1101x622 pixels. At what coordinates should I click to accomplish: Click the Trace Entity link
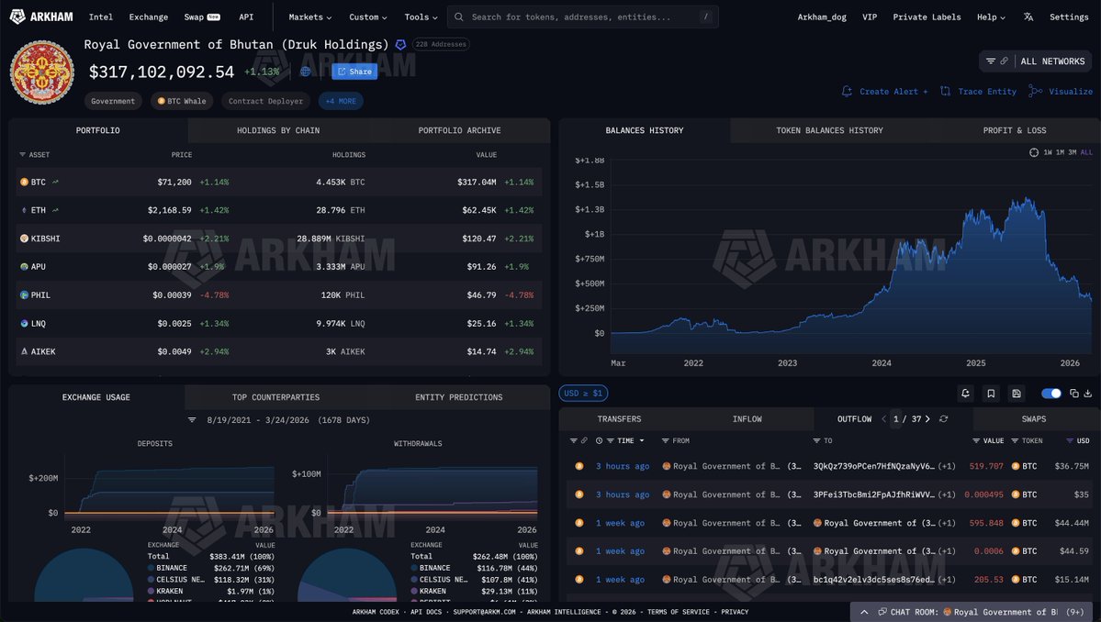point(979,92)
